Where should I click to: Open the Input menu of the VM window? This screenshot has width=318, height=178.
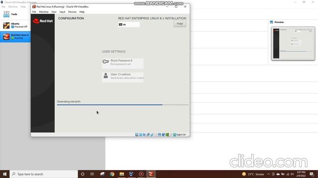[62, 12]
